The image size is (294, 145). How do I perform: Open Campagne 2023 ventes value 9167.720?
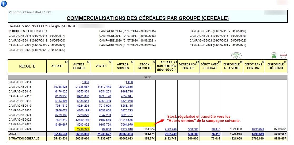click(104, 124)
